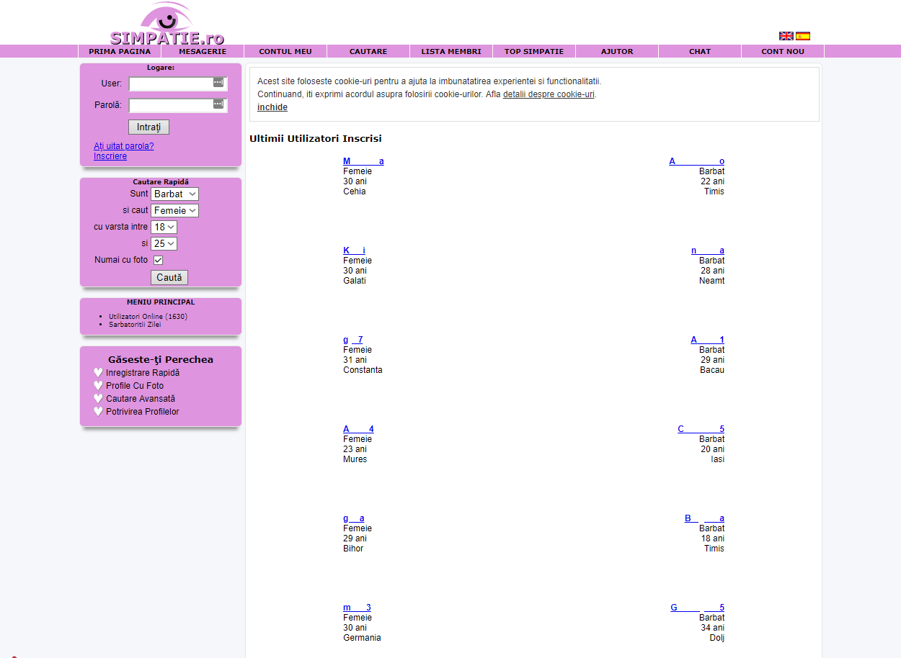Viewport: 901px width, 658px height.
Task: Open the Top Simpatie menu item
Action: click(x=534, y=52)
